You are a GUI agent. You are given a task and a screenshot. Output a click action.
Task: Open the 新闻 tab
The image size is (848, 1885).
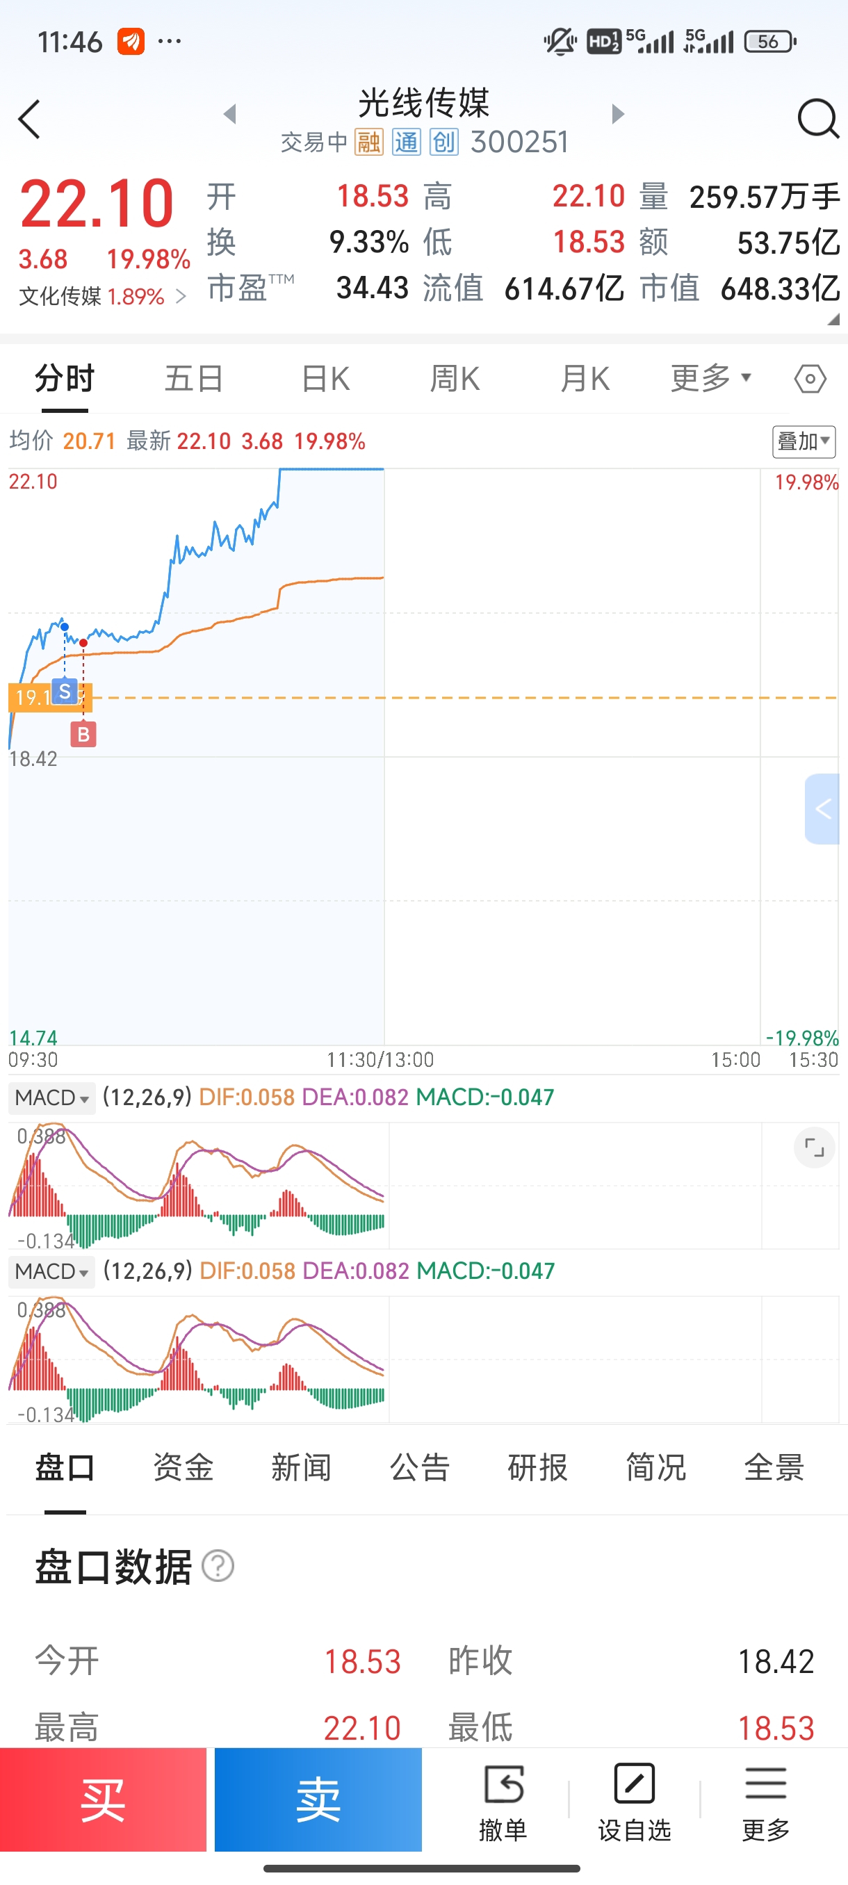point(302,1467)
